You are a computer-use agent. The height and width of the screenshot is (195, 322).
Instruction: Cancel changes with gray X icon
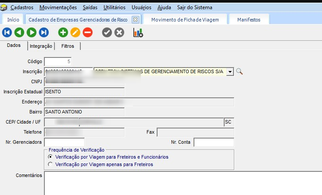(119, 32)
